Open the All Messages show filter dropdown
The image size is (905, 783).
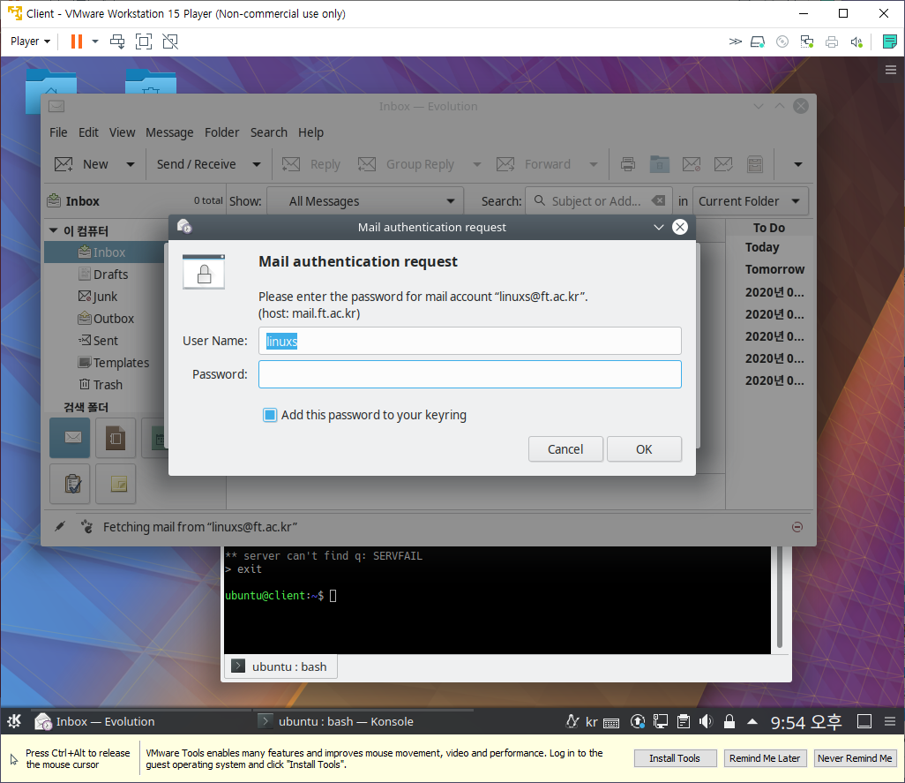coord(365,201)
